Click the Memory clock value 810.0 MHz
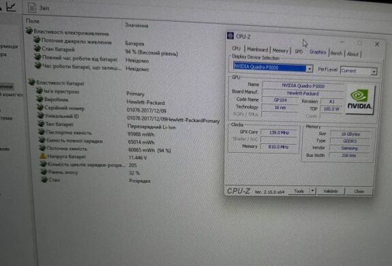 (x=278, y=147)
